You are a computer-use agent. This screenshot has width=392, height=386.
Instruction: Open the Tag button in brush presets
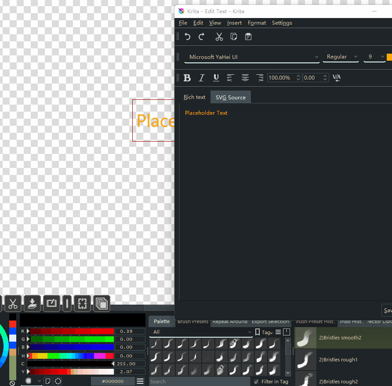click(265, 332)
